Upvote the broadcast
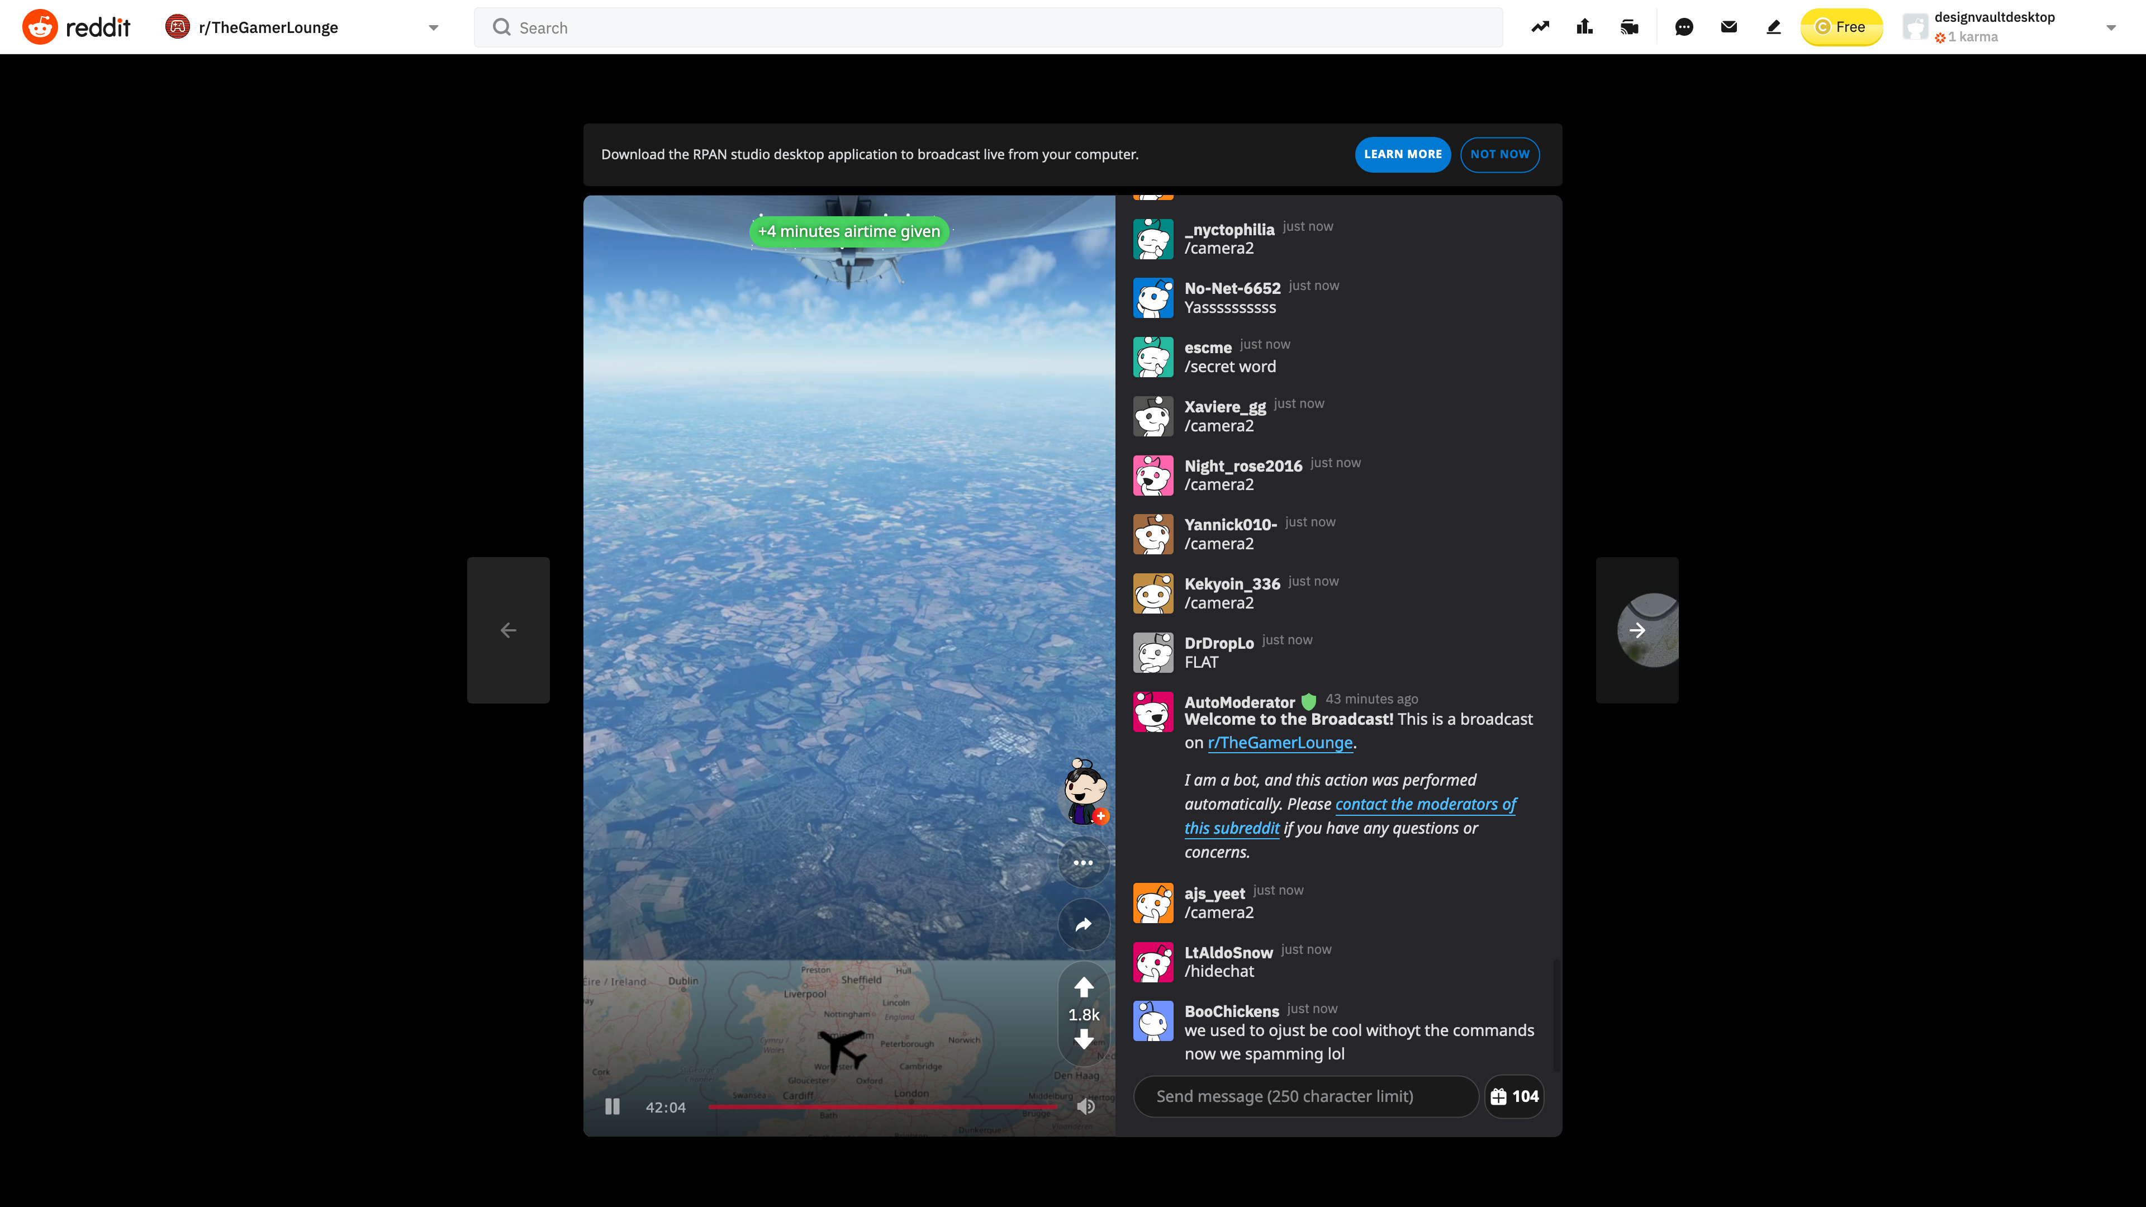2146x1207 pixels. coord(1083,988)
